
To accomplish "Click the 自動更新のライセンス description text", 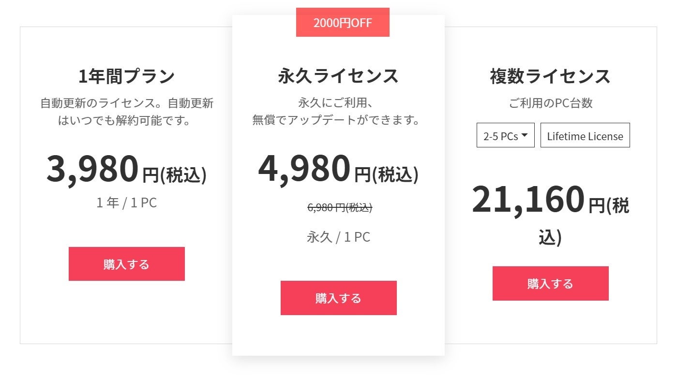I will [x=126, y=103].
